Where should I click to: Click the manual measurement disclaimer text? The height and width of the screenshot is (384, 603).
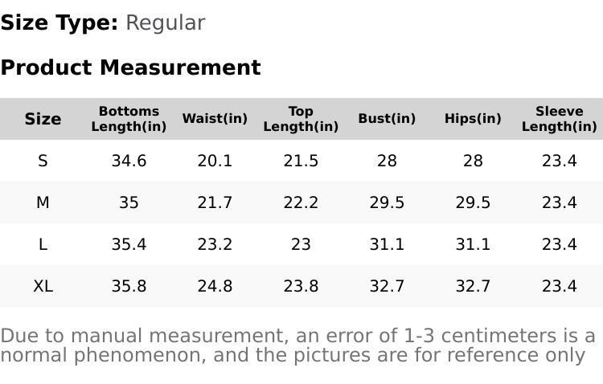coord(297,345)
